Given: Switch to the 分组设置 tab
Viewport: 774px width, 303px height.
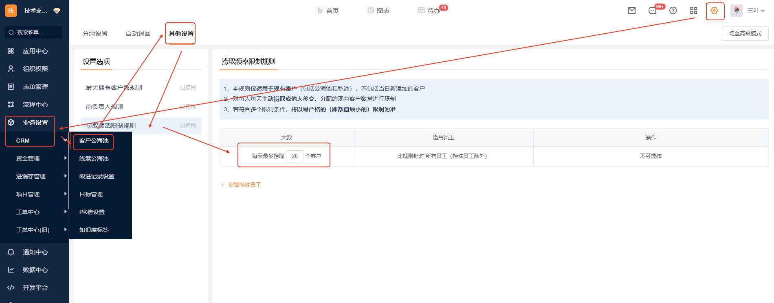Looking at the screenshot, I should [95, 33].
